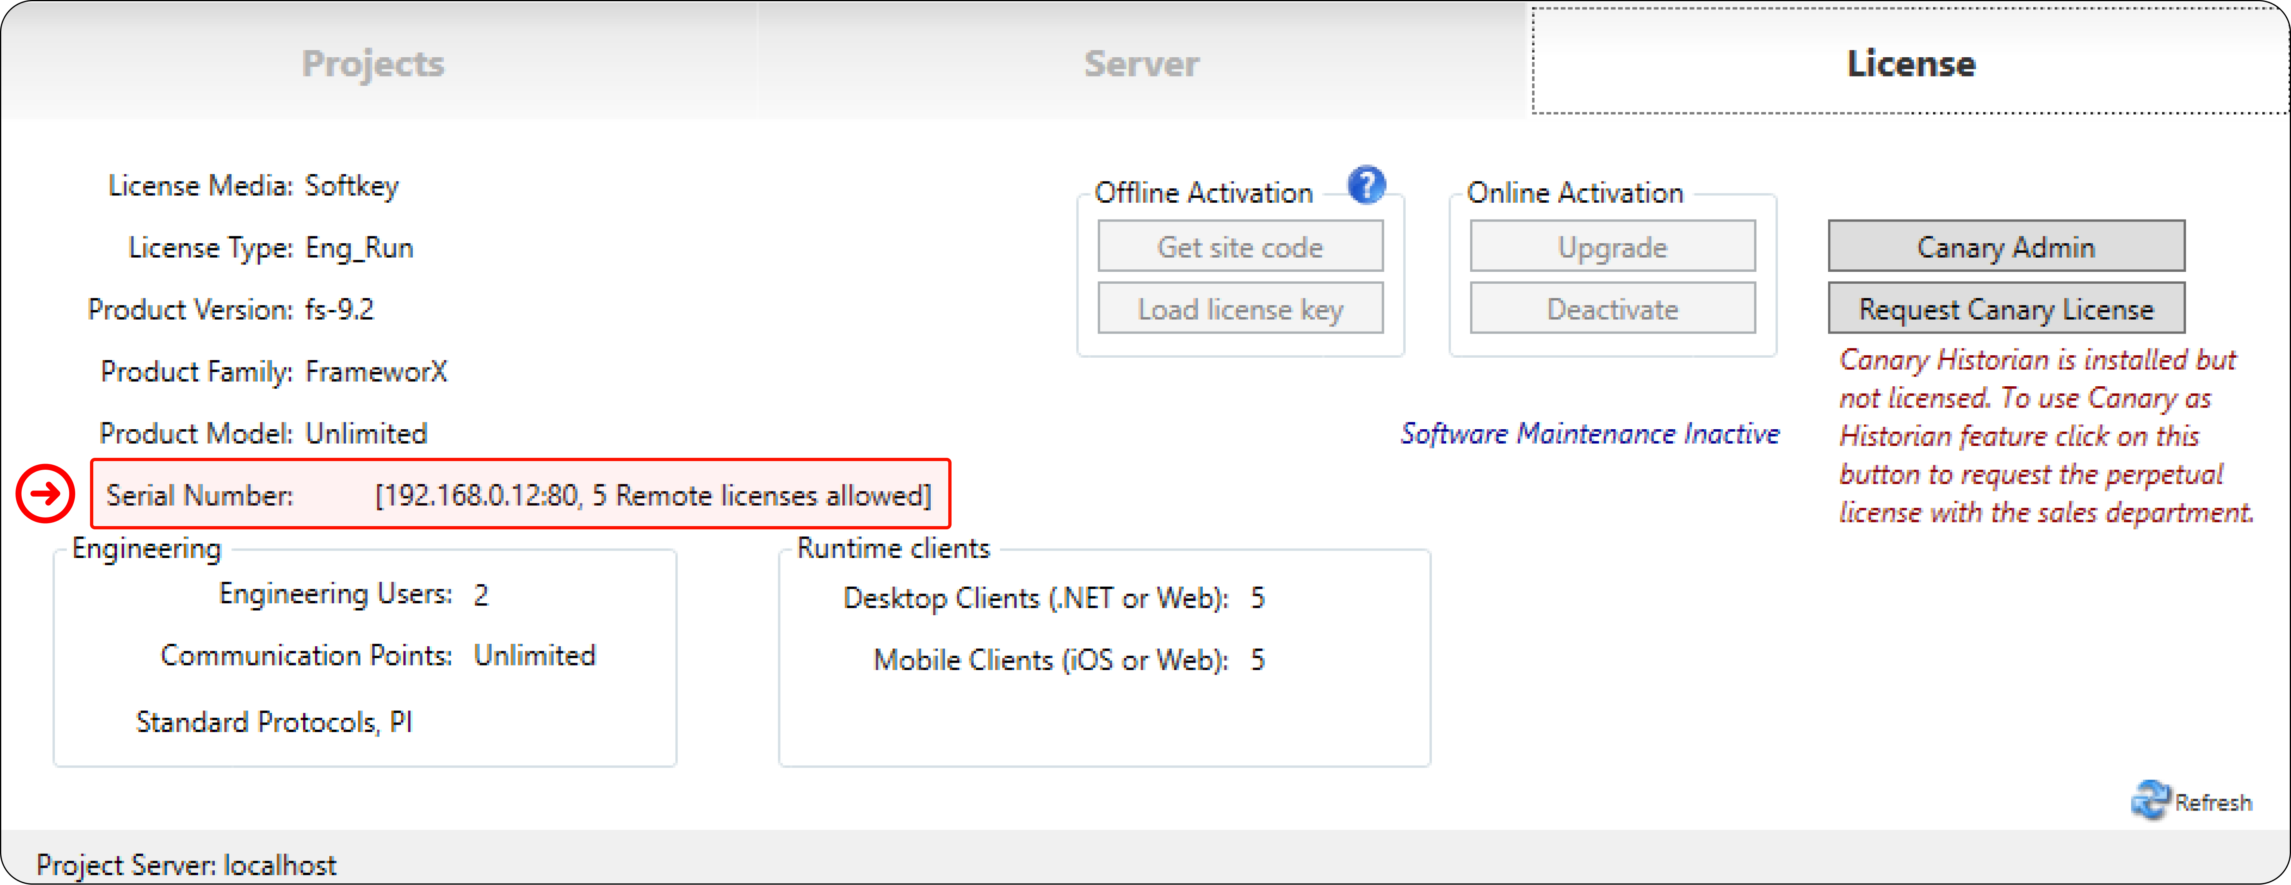
Task: Click the Serial Number label
Action: click(199, 495)
